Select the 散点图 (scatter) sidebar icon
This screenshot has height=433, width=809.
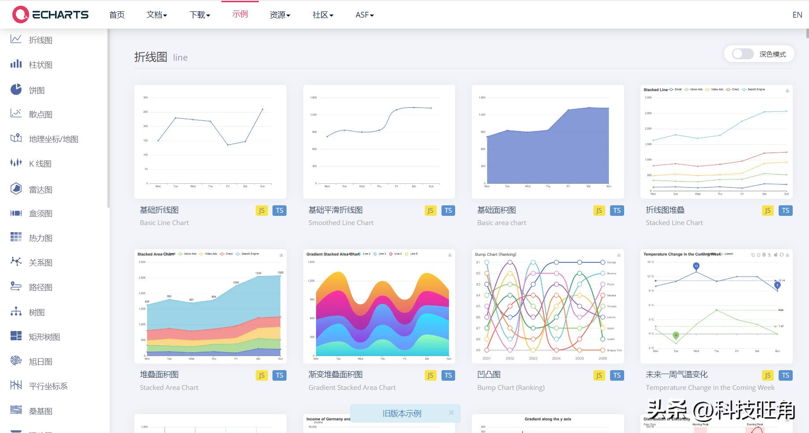[x=15, y=114]
